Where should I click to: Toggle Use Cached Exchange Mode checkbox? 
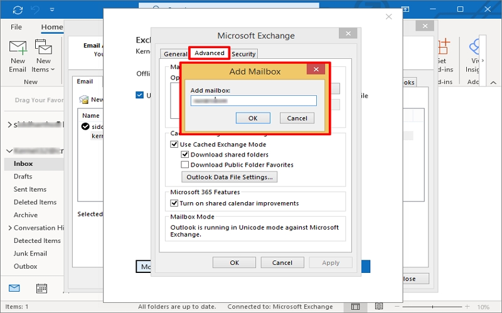[x=174, y=145]
